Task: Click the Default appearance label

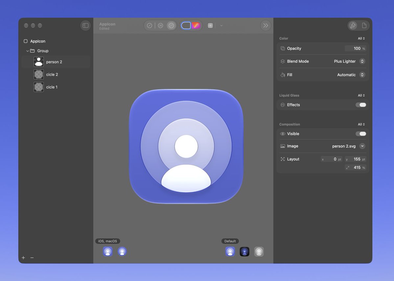Action: (x=230, y=241)
